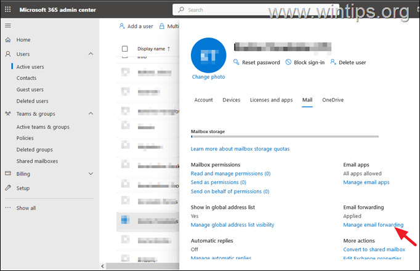Click Manage email apps link
Screen dimensions: 420x271
coord(366,182)
